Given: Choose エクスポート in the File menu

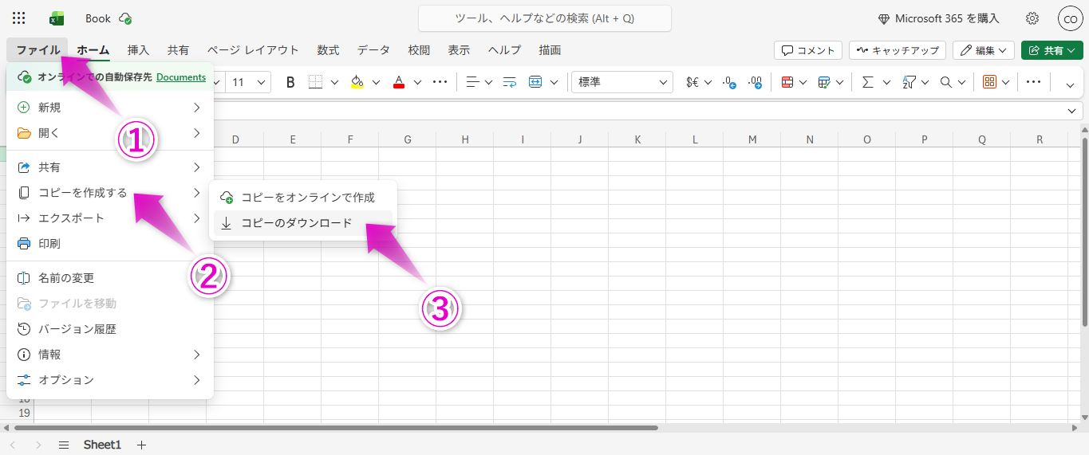Looking at the screenshot, I should click(71, 218).
